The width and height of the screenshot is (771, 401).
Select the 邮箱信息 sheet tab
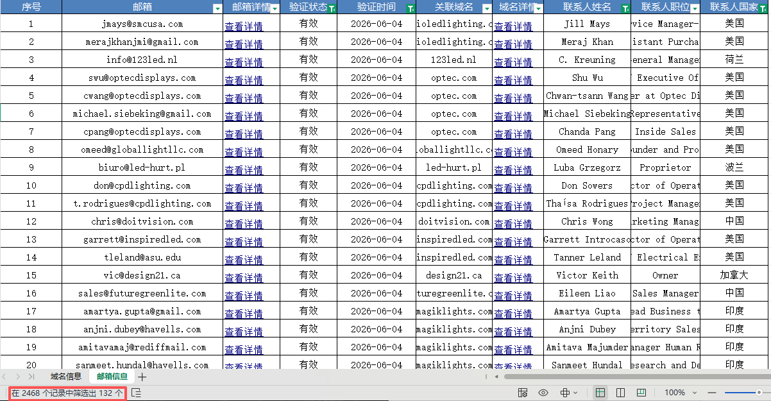point(112,377)
